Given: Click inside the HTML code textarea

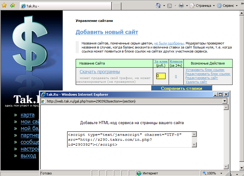Looking at the screenshot, I should [129, 140].
